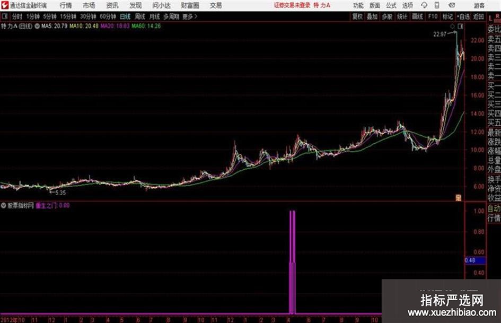Click the Tongdaxin red logo icon
This screenshot has height=323, width=501.
pyautogui.click(x=5, y=5)
